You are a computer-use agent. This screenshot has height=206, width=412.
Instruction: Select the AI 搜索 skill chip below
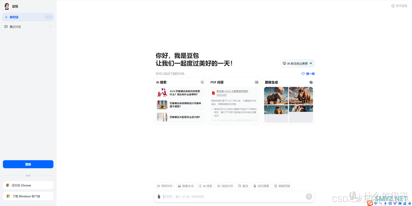coord(206,186)
